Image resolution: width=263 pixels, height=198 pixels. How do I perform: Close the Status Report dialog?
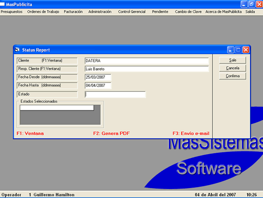click(x=246, y=50)
